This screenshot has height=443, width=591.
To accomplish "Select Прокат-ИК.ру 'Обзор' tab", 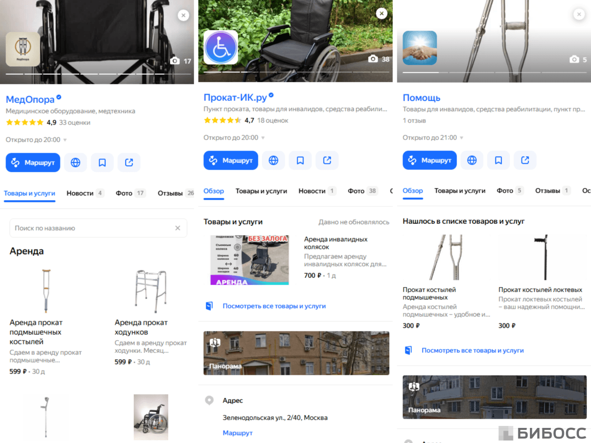I will [214, 191].
